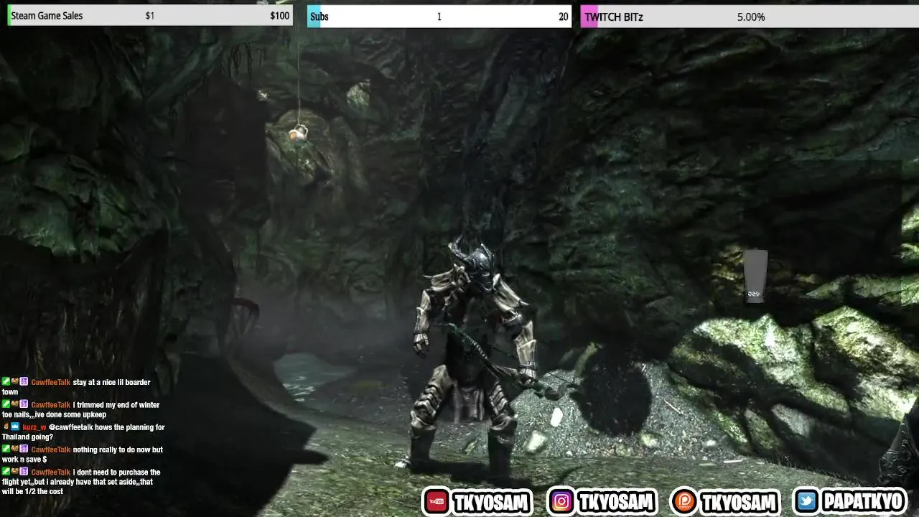919x517 pixels.
Task: Click purple badge on 'trimmed my end of winter' message
Action: coord(24,405)
